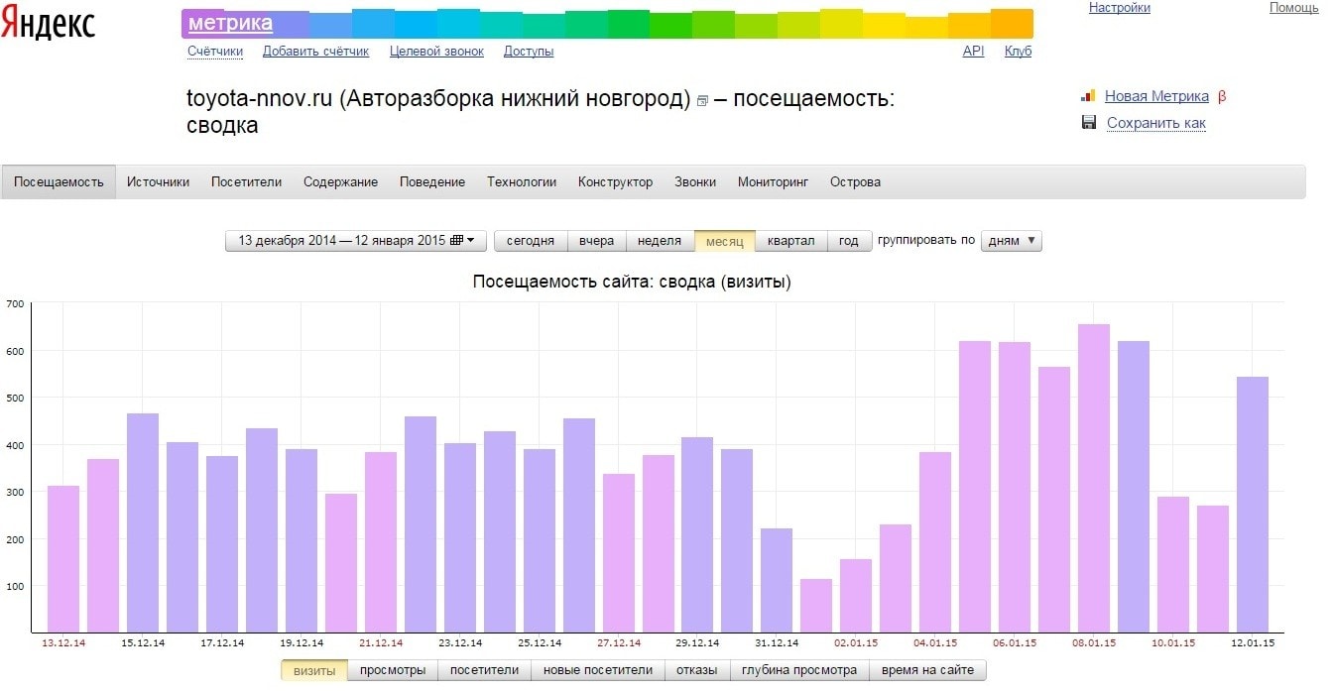Open the Посетители menu tab
Viewport: 1332px width, 691px height.
click(246, 182)
